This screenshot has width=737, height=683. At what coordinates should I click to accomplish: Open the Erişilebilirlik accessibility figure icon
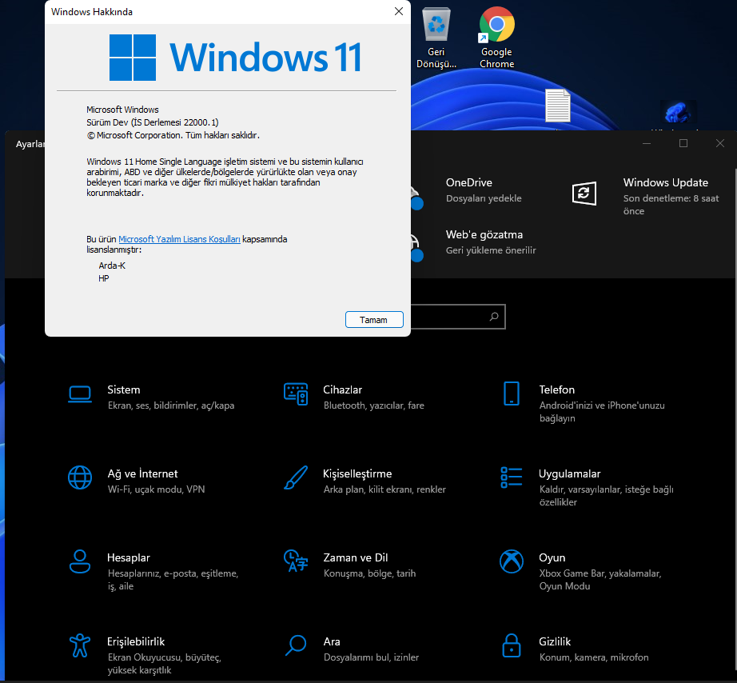click(80, 645)
